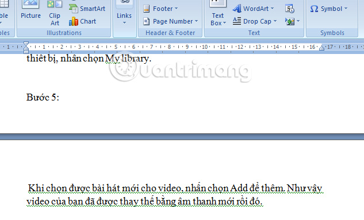Click the left indent marker on the ruler
This screenshot has width=364, height=220.
click(26, 48)
